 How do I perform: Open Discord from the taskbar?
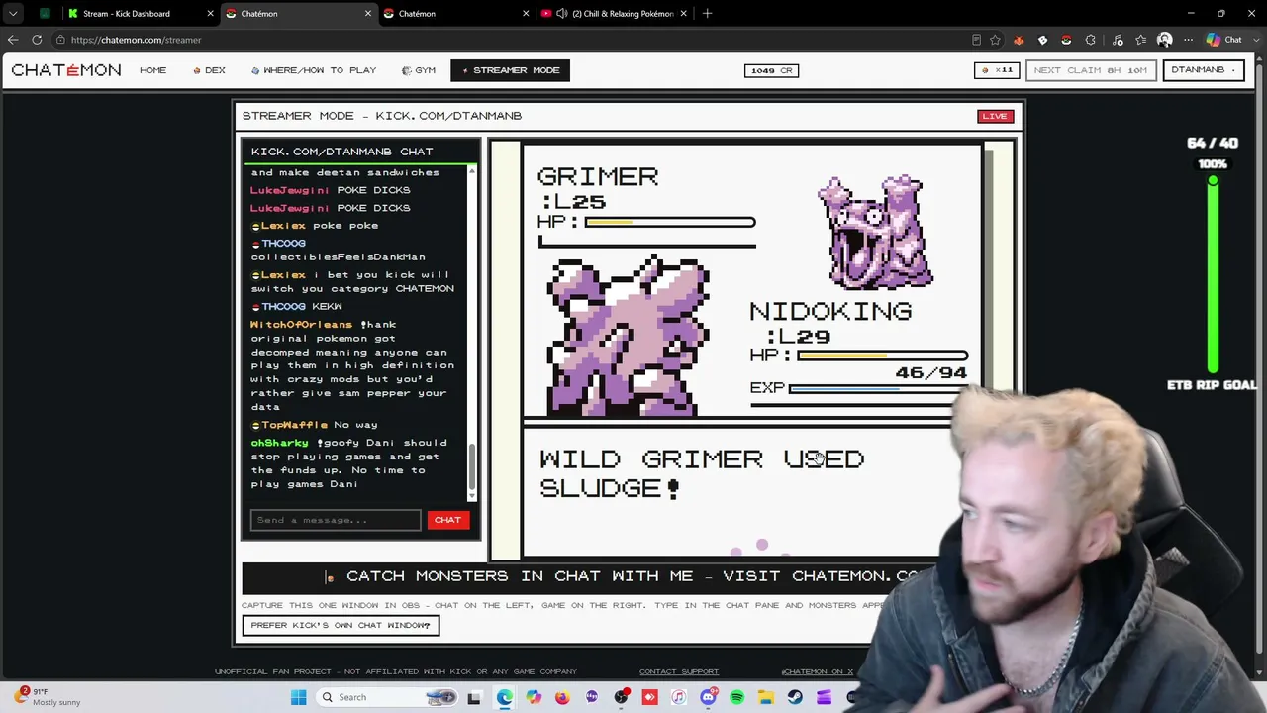(x=708, y=697)
